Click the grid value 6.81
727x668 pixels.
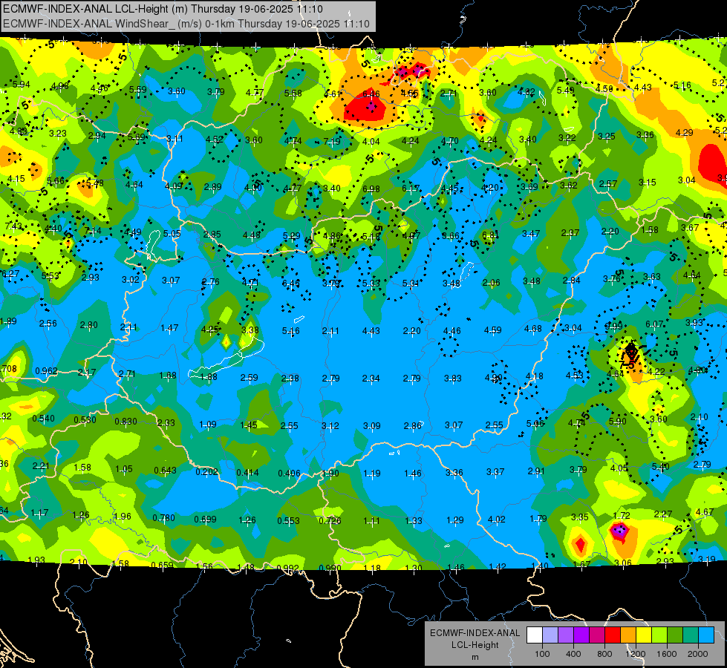pyautogui.click(x=491, y=235)
